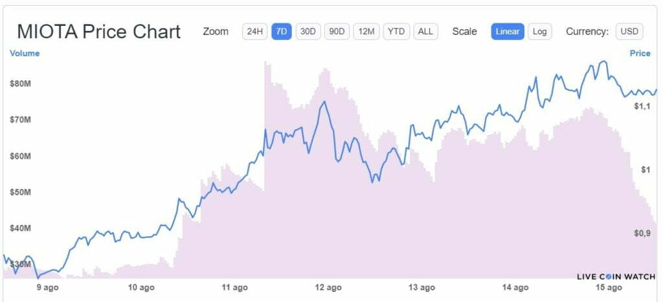
Task: Click the Price axis label
Action: pos(640,54)
